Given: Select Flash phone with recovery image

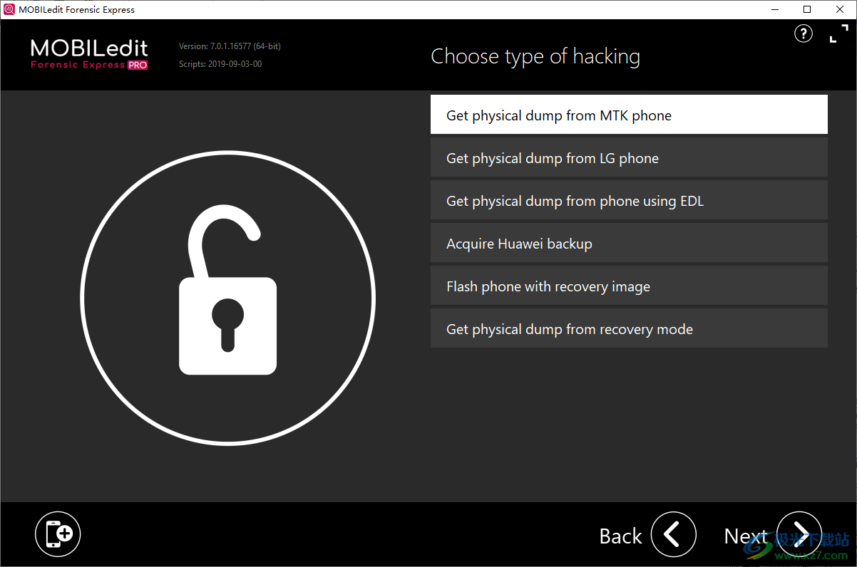Looking at the screenshot, I should pos(629,286).
